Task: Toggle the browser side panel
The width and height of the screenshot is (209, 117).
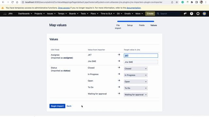Action: coord(196,2)
